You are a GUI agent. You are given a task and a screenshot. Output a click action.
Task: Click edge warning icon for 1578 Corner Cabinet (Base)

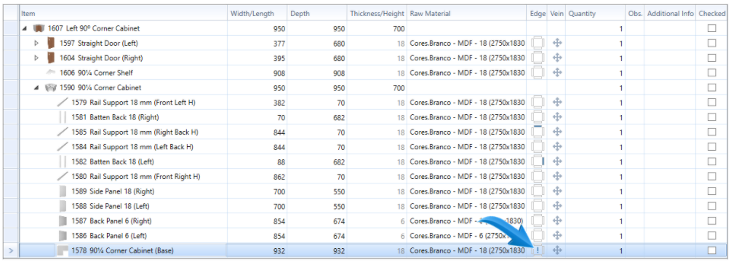click(538, 251)
